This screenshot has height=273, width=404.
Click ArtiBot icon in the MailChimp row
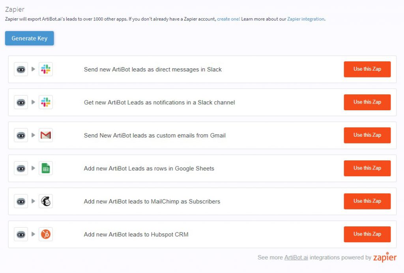click(21, 201)
